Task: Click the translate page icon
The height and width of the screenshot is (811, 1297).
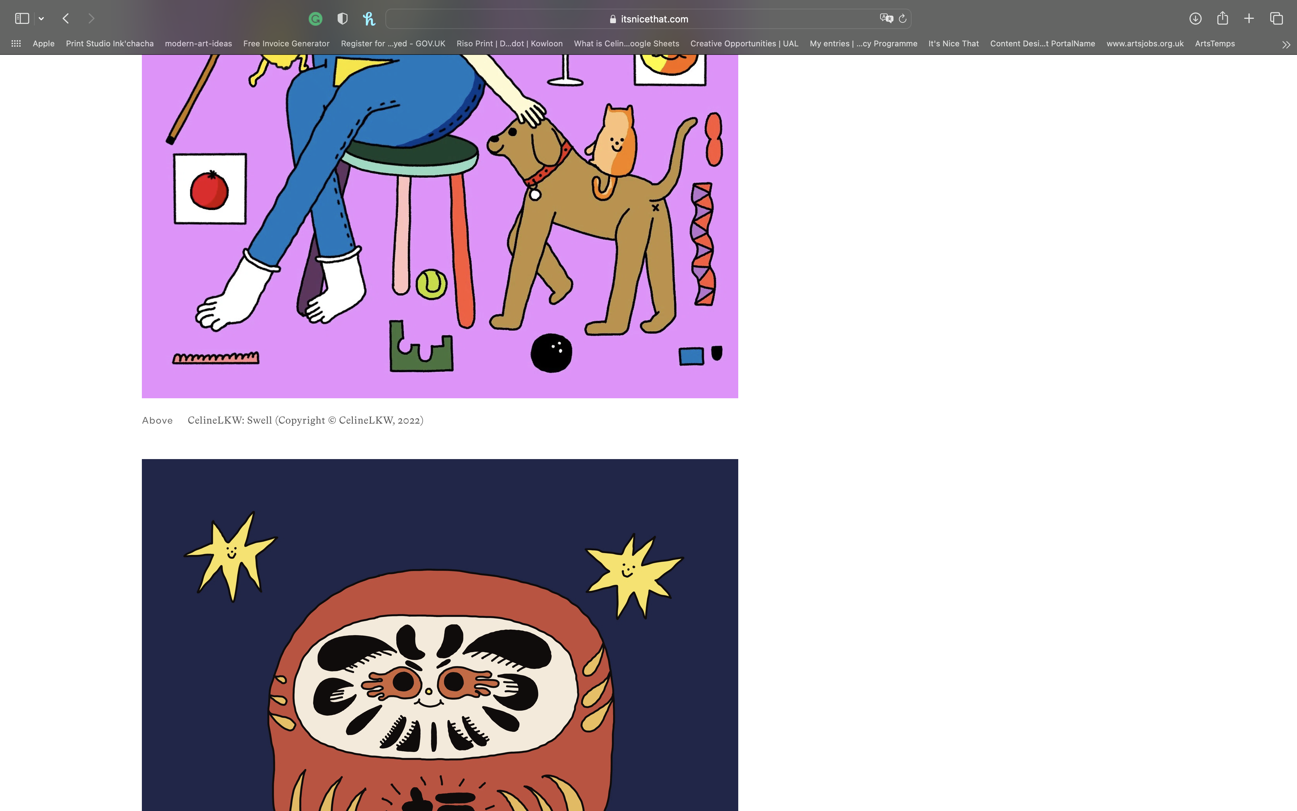Action: coord(886,19)
